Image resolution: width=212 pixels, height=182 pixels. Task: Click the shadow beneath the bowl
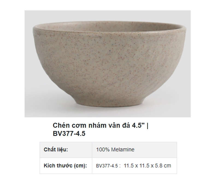pyautogui.click(x=108, y=109)
